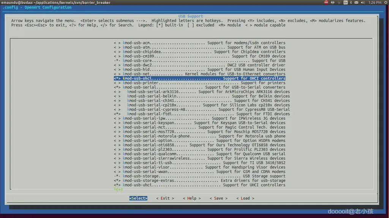Click the '.config - OpenWrt Configuration' header
Screen dimensions: 389x218
pos(37,8)
